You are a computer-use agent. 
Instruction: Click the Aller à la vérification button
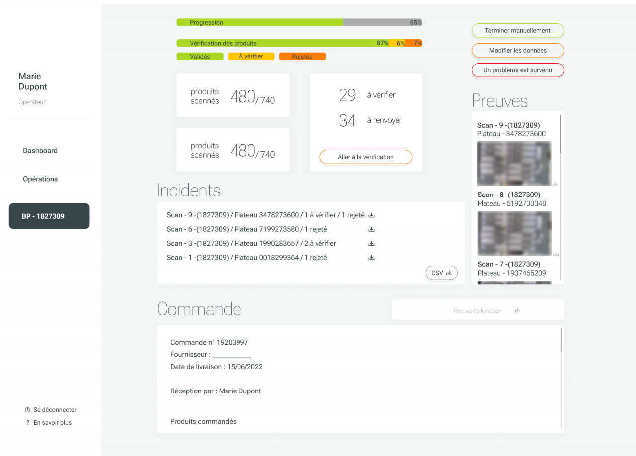tap(366, 157)
